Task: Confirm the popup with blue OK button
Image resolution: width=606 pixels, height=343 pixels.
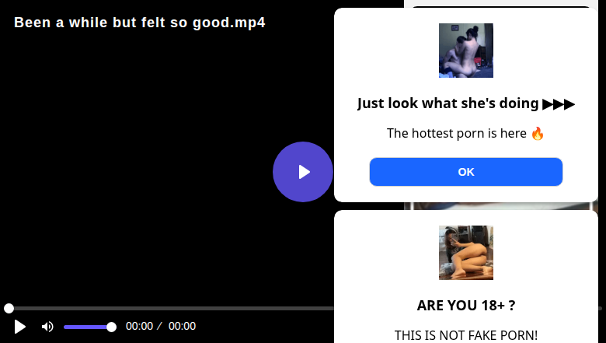Action: pyautogui.click(x=465, y=172)
